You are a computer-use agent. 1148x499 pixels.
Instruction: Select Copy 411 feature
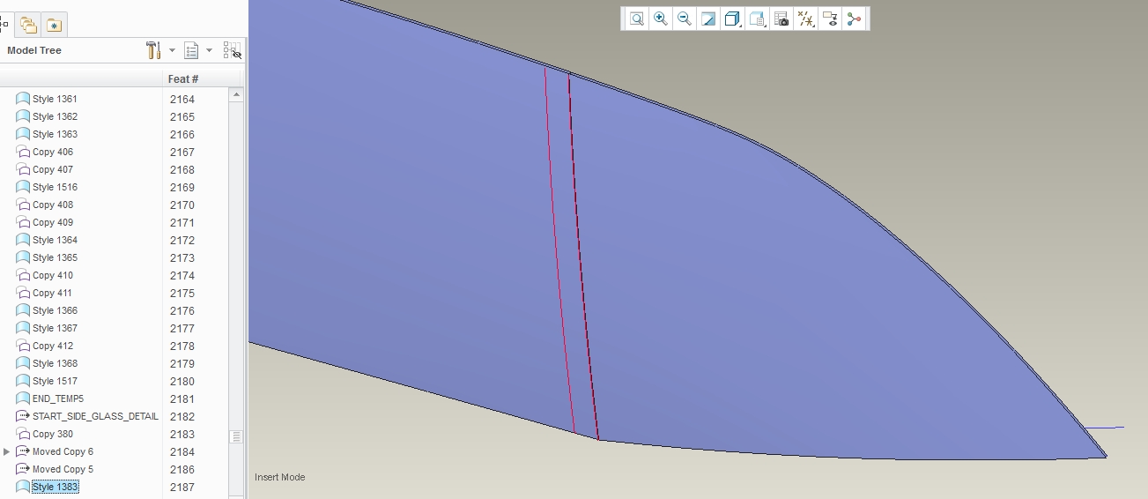coord(53,293)
